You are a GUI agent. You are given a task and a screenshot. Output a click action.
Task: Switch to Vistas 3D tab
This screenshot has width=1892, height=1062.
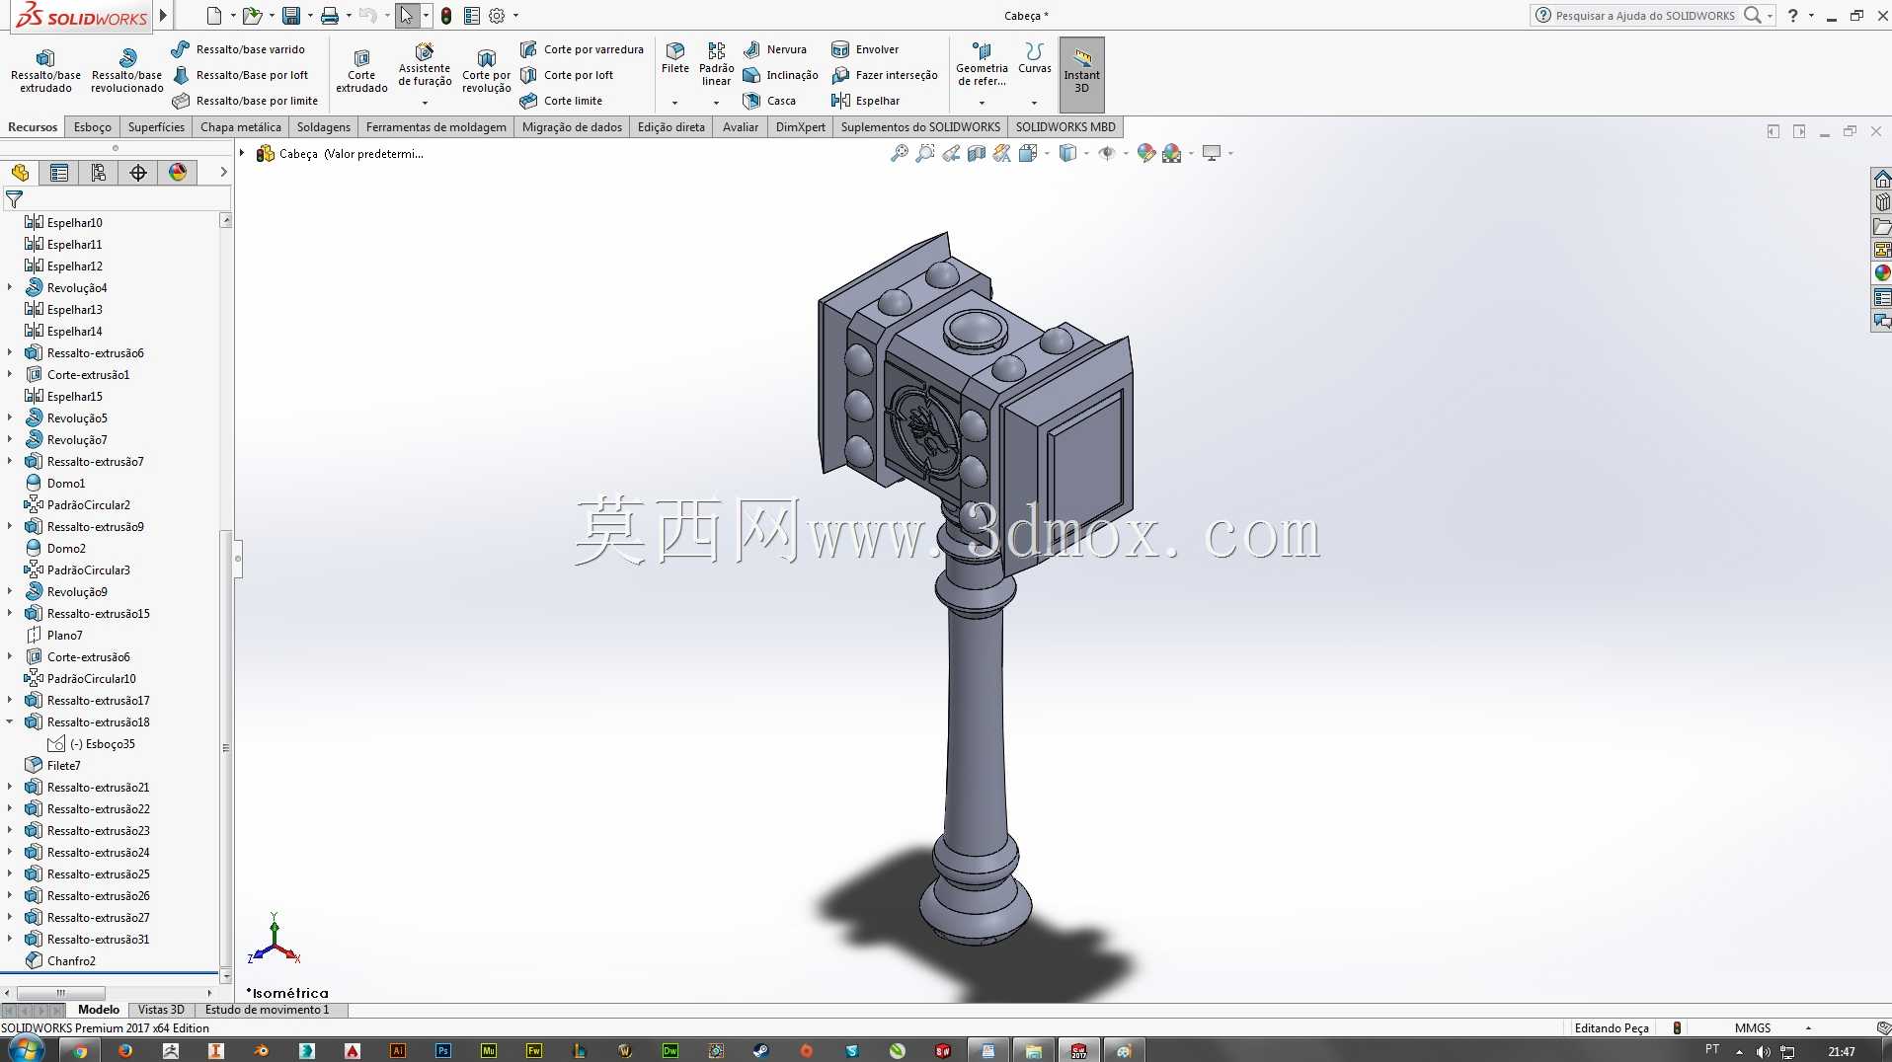pyautogui.click(x=161, y=1010)
